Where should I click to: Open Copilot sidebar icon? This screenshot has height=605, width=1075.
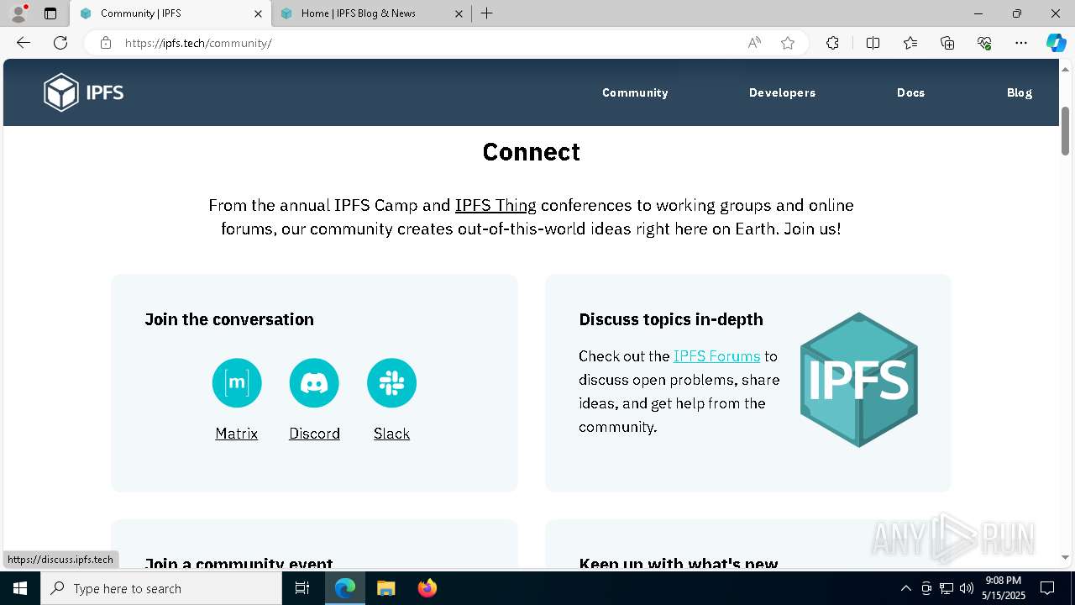1056,43
